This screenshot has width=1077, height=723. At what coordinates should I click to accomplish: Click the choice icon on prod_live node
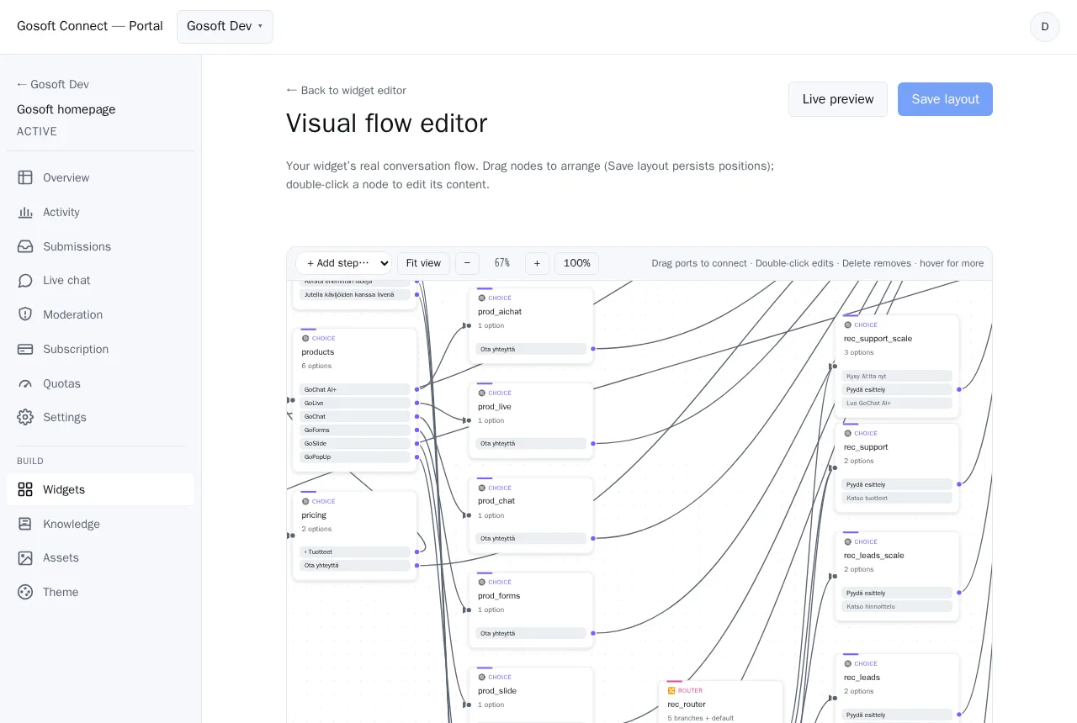click(482, 393)
